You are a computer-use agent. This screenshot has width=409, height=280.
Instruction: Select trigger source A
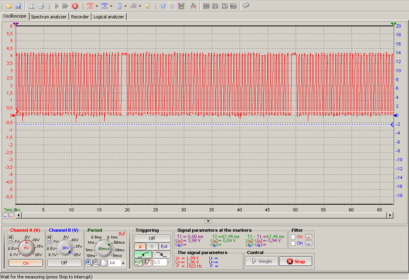coord(140,246)
